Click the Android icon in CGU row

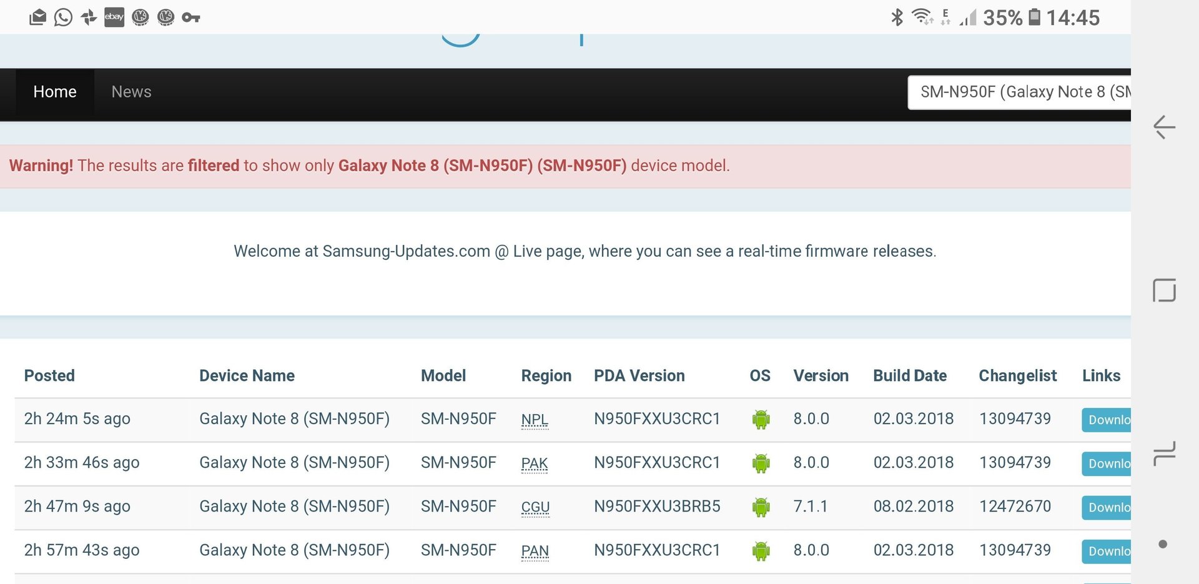click(x=761, y=507)
